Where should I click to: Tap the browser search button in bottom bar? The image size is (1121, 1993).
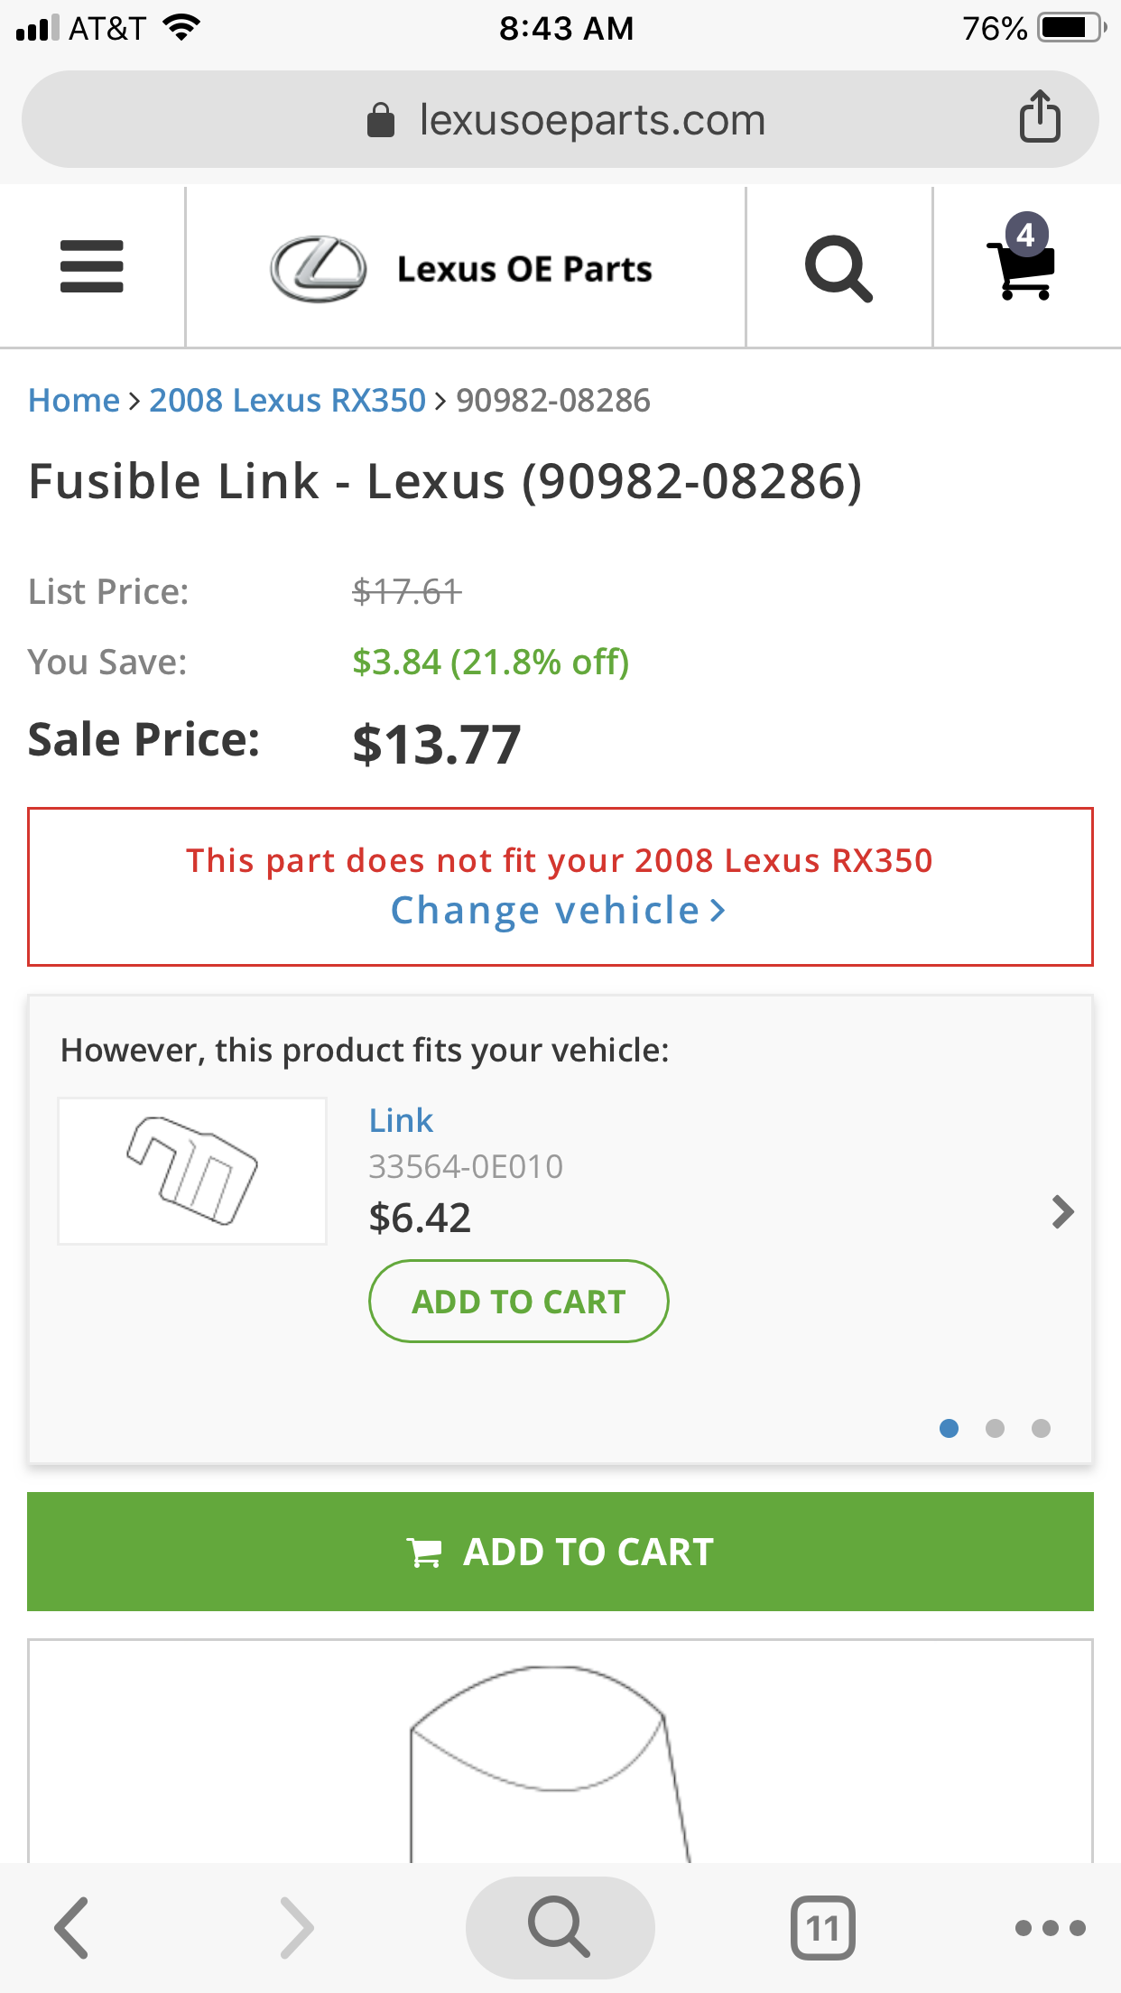[560, 1927]
